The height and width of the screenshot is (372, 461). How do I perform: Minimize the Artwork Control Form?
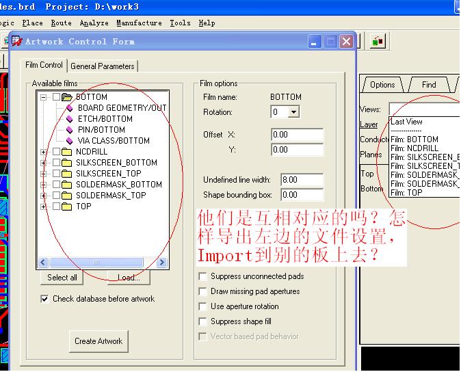[315, 42]
